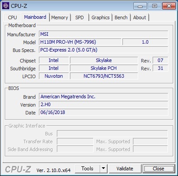Open the About tab

pyautogui.click(x=140, y=17)
